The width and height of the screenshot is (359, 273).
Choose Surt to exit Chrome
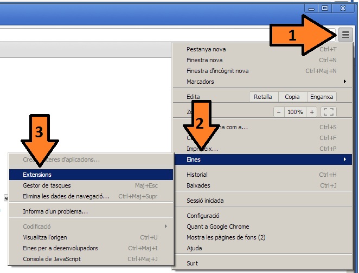point(262,263)
